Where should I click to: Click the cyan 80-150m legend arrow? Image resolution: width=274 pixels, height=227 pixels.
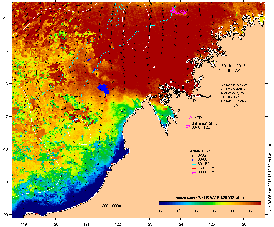pos(194,164)
